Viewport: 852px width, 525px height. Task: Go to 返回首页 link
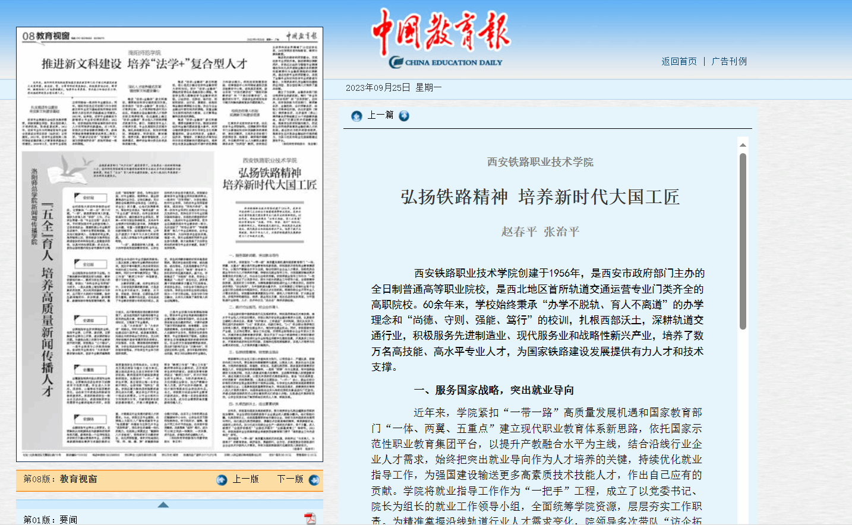pos(679,61)
